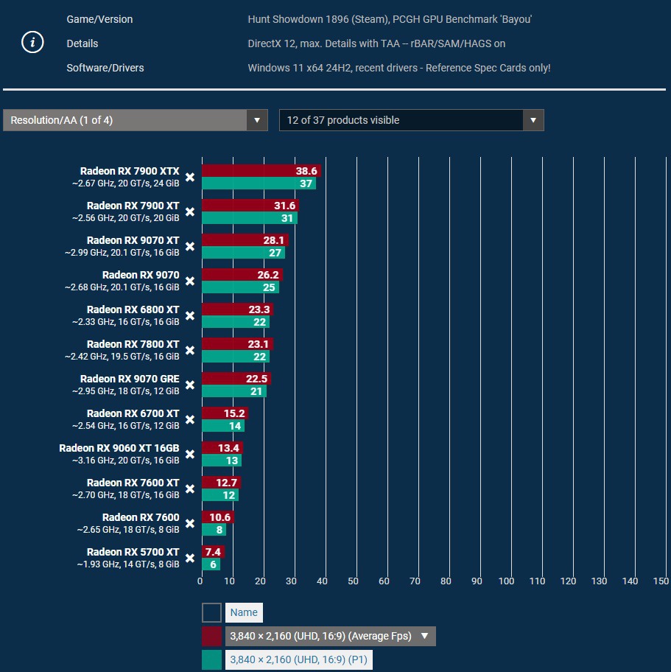Click the Hunt Showdown 1896 benchmark title text
Screen dimensions: 671x672
(x=390, y=19)
